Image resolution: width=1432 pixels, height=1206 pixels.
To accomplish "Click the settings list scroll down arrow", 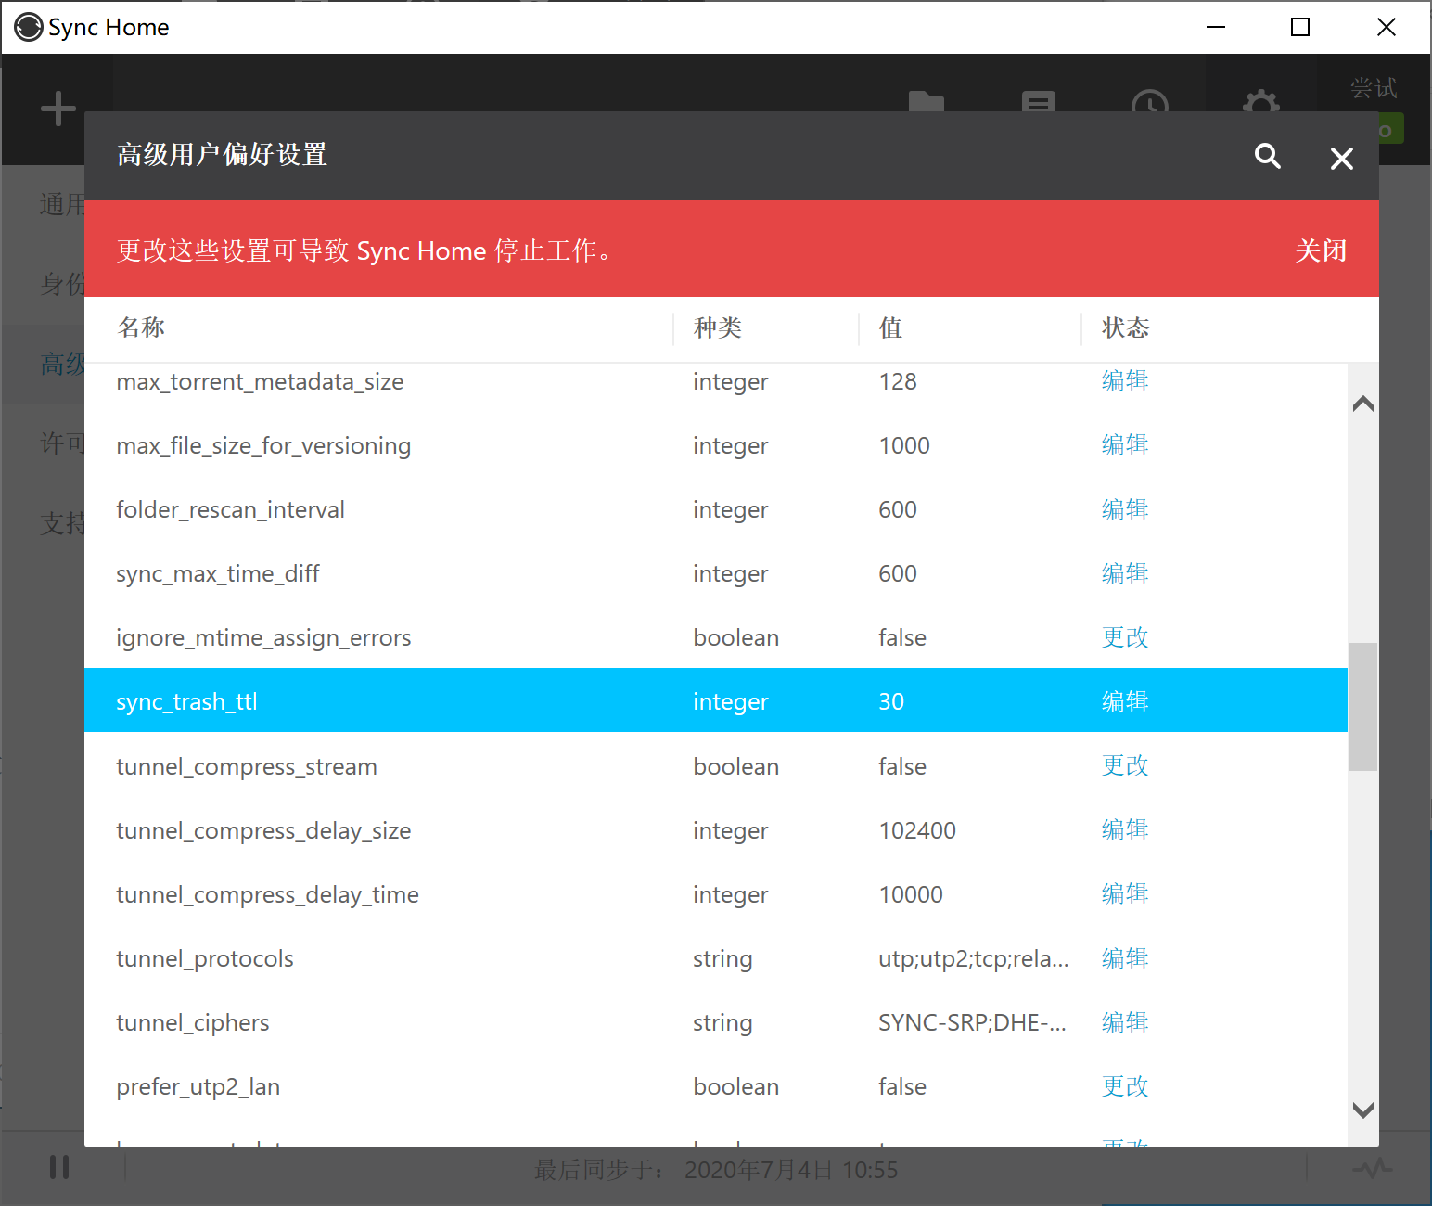I will tap(1362, 1110).
